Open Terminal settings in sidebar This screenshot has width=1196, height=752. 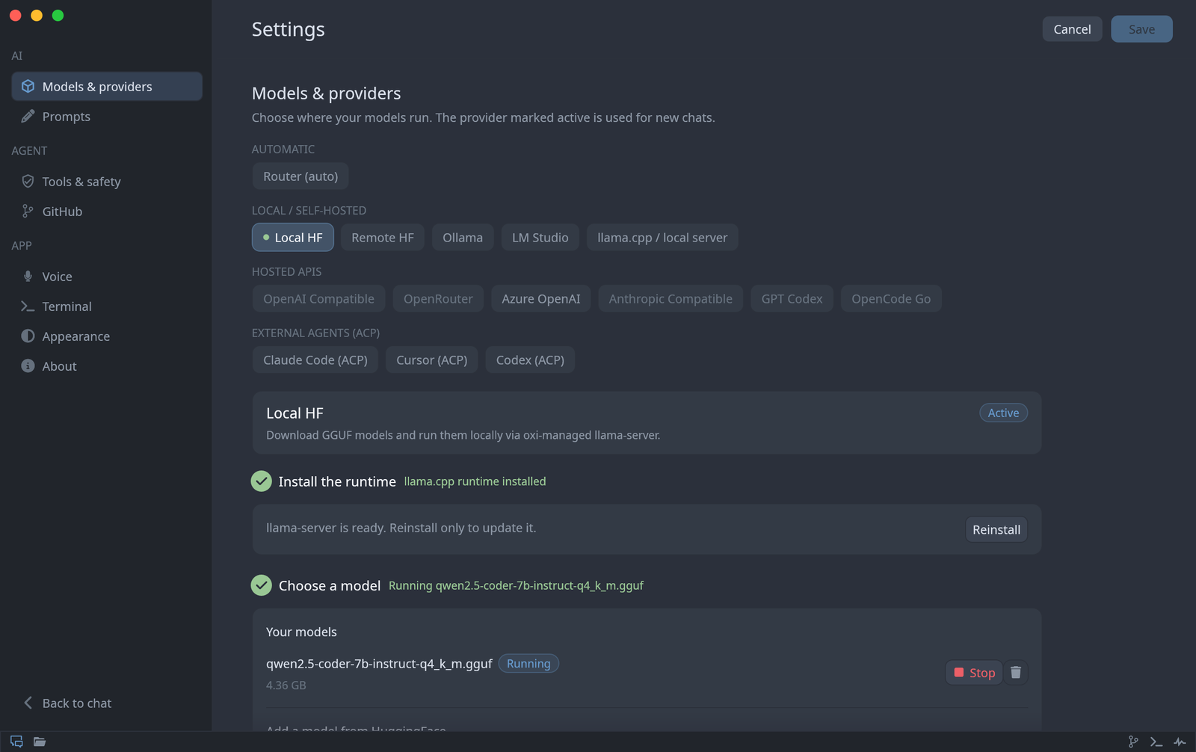[x=107, y=306]
